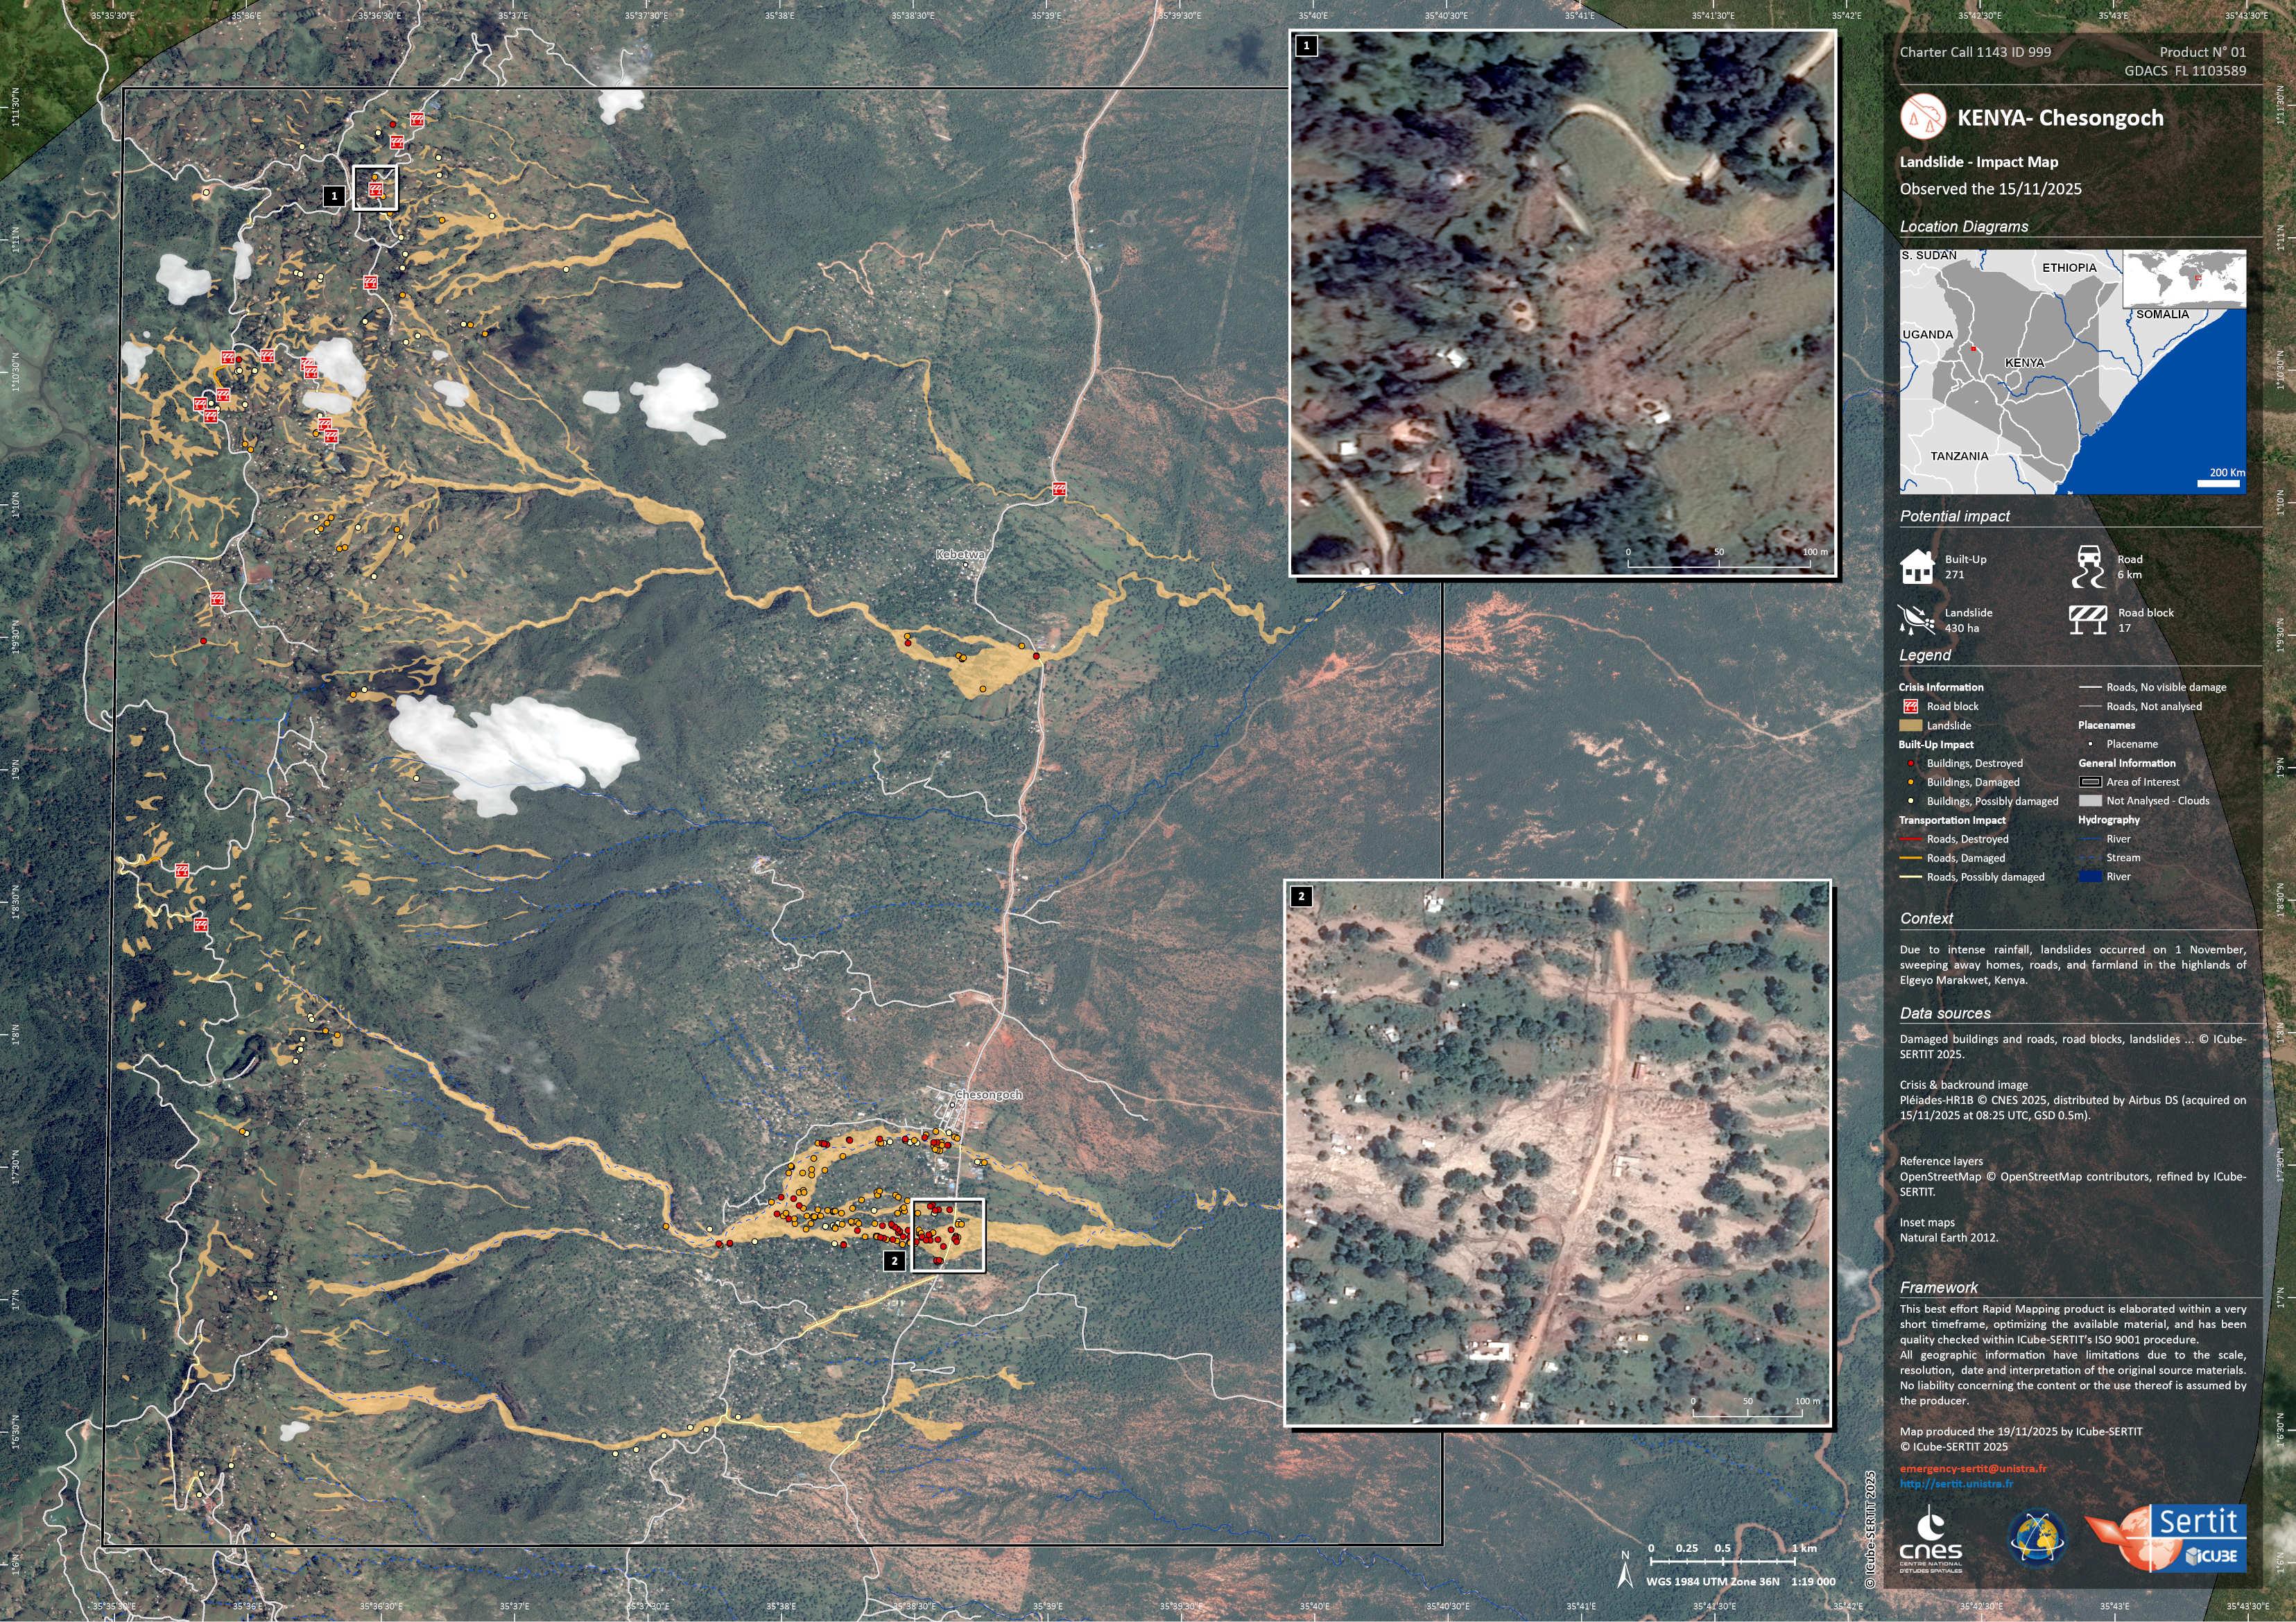Click the International Charter globe logo
Viewport: 2296px width, 1622px height.
pos(2038,1538)
